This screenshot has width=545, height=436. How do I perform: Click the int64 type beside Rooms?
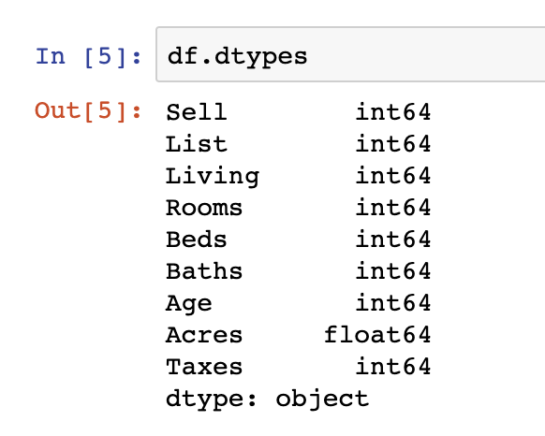coord(393,208)
